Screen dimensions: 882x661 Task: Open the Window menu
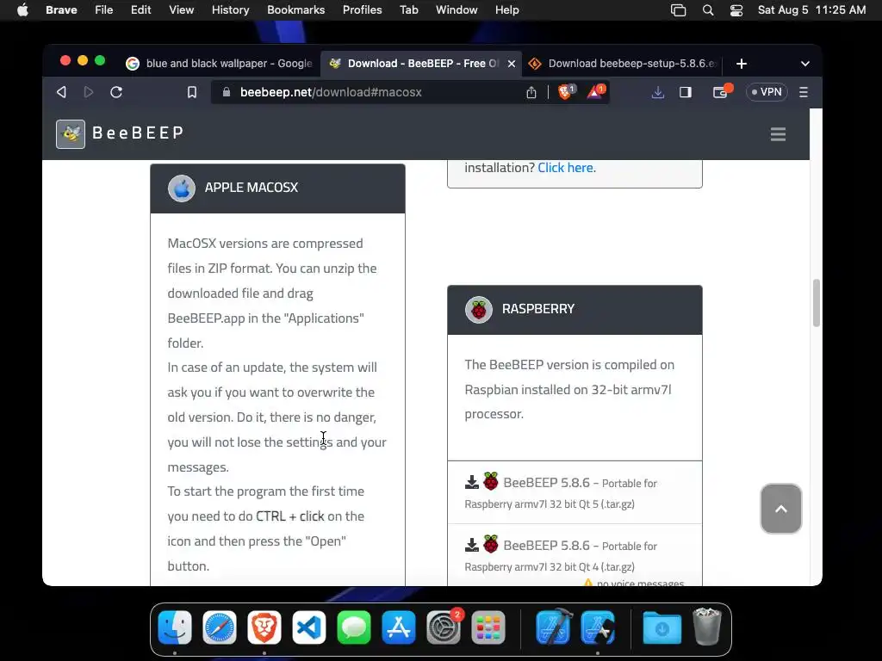(x=457, y=10)
